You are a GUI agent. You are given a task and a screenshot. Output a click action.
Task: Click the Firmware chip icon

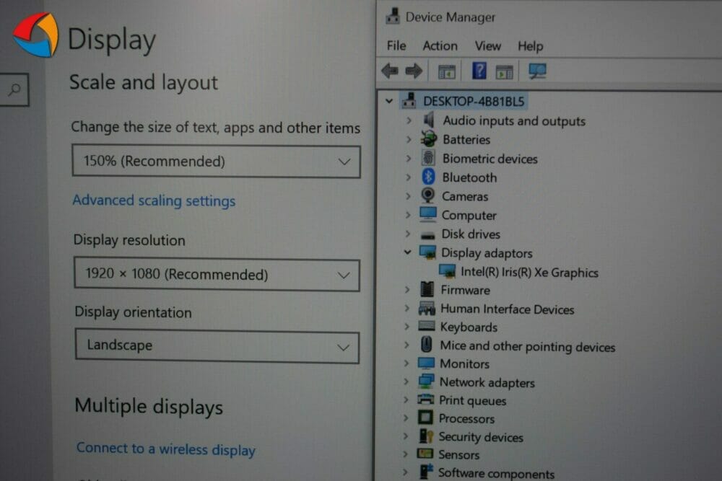(427, 289)
